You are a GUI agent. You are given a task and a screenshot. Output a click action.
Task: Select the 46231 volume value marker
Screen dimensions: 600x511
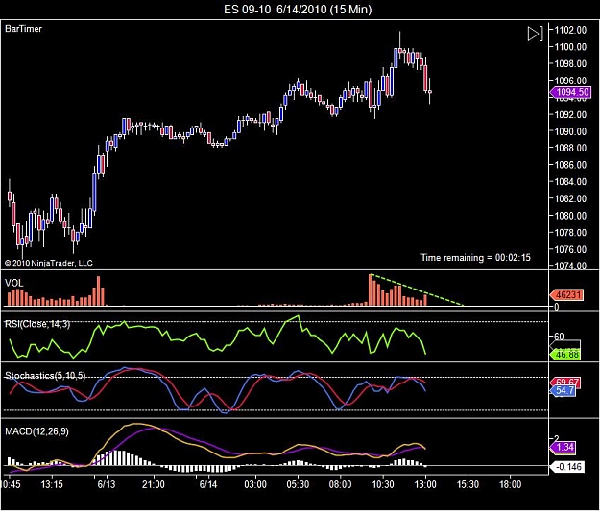coord(566,295)
